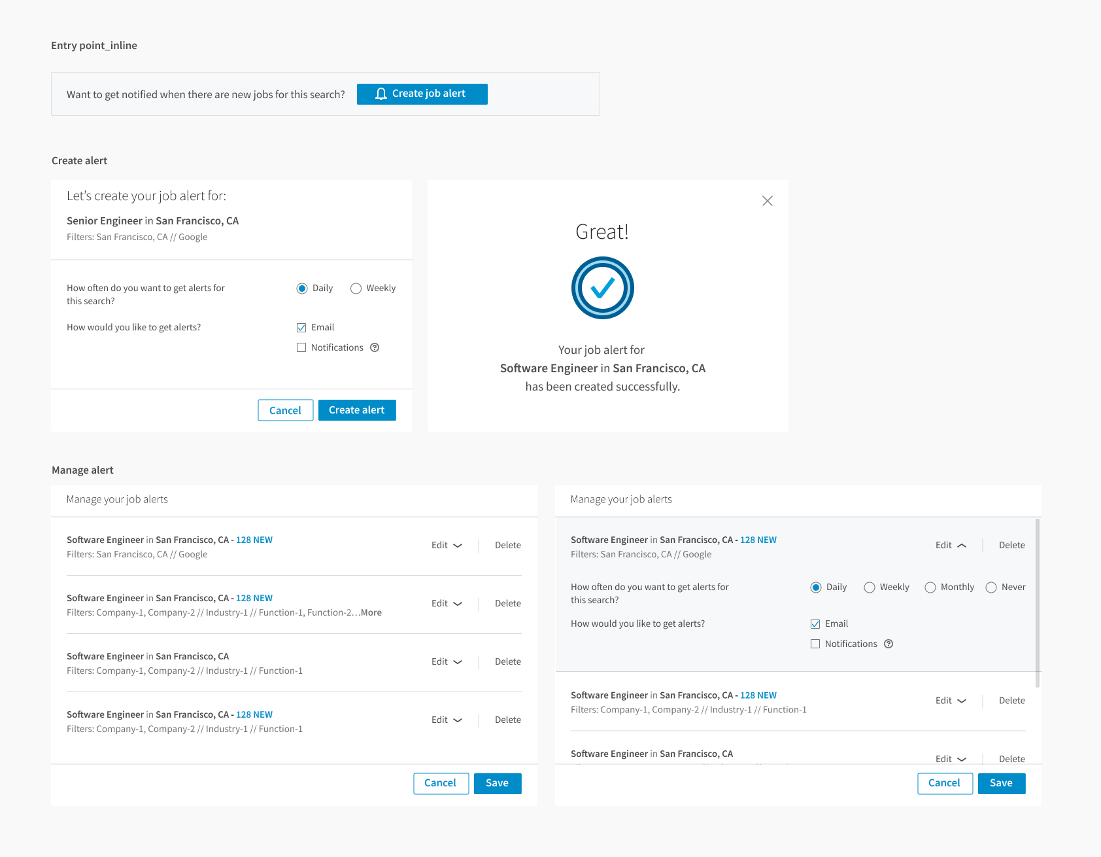Select the Monthly alert frequency option

tap(930, 587)
